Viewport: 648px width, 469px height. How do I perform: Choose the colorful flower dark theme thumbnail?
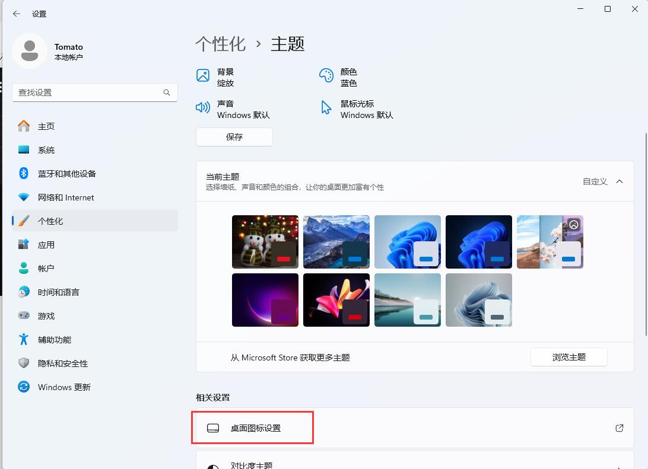(336, 300)
